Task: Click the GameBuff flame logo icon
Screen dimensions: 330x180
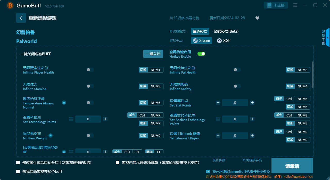Action: 10,5
